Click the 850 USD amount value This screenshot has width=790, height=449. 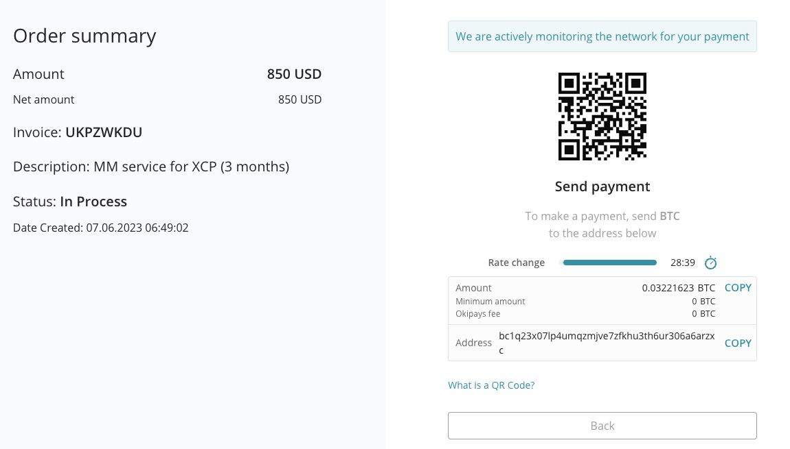tap(294, 74)
